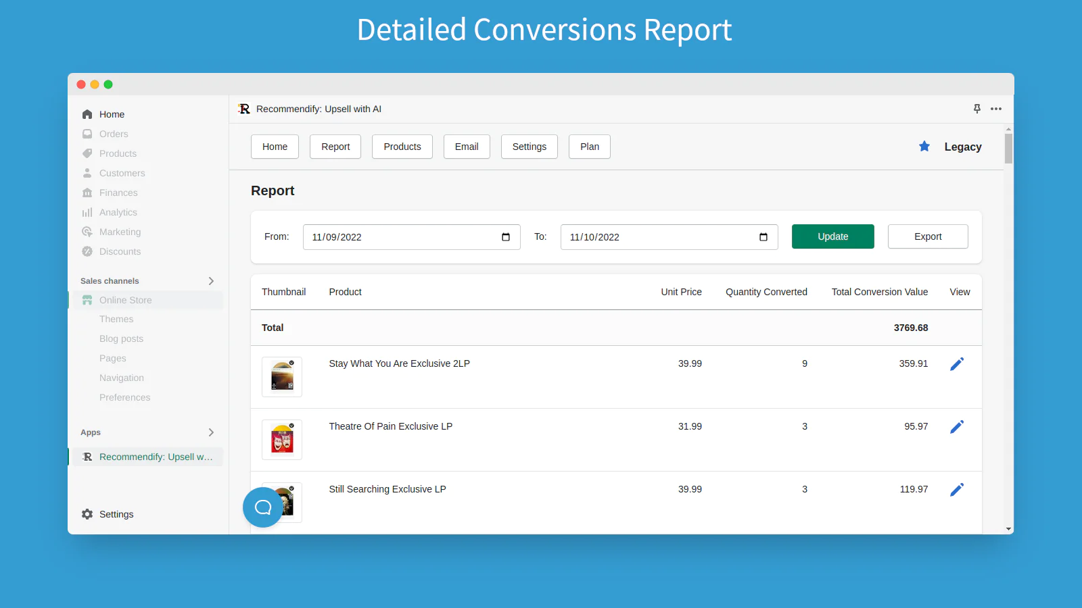Click the vertical scrollbar thumb
Viewport: 1082px width, 608px height.
[1008, 149]
